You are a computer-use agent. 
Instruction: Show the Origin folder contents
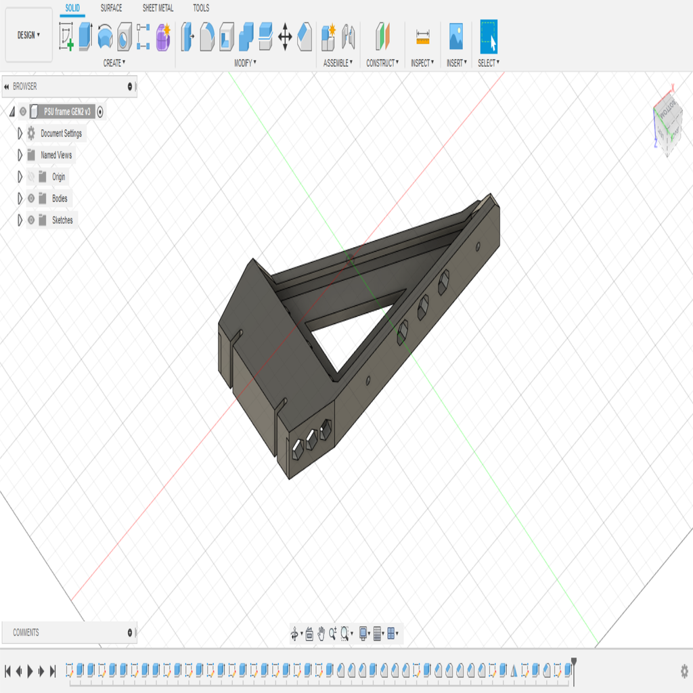coord(19,177)
